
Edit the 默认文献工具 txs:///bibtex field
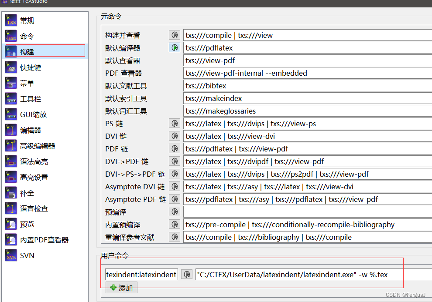coord(308,86)
